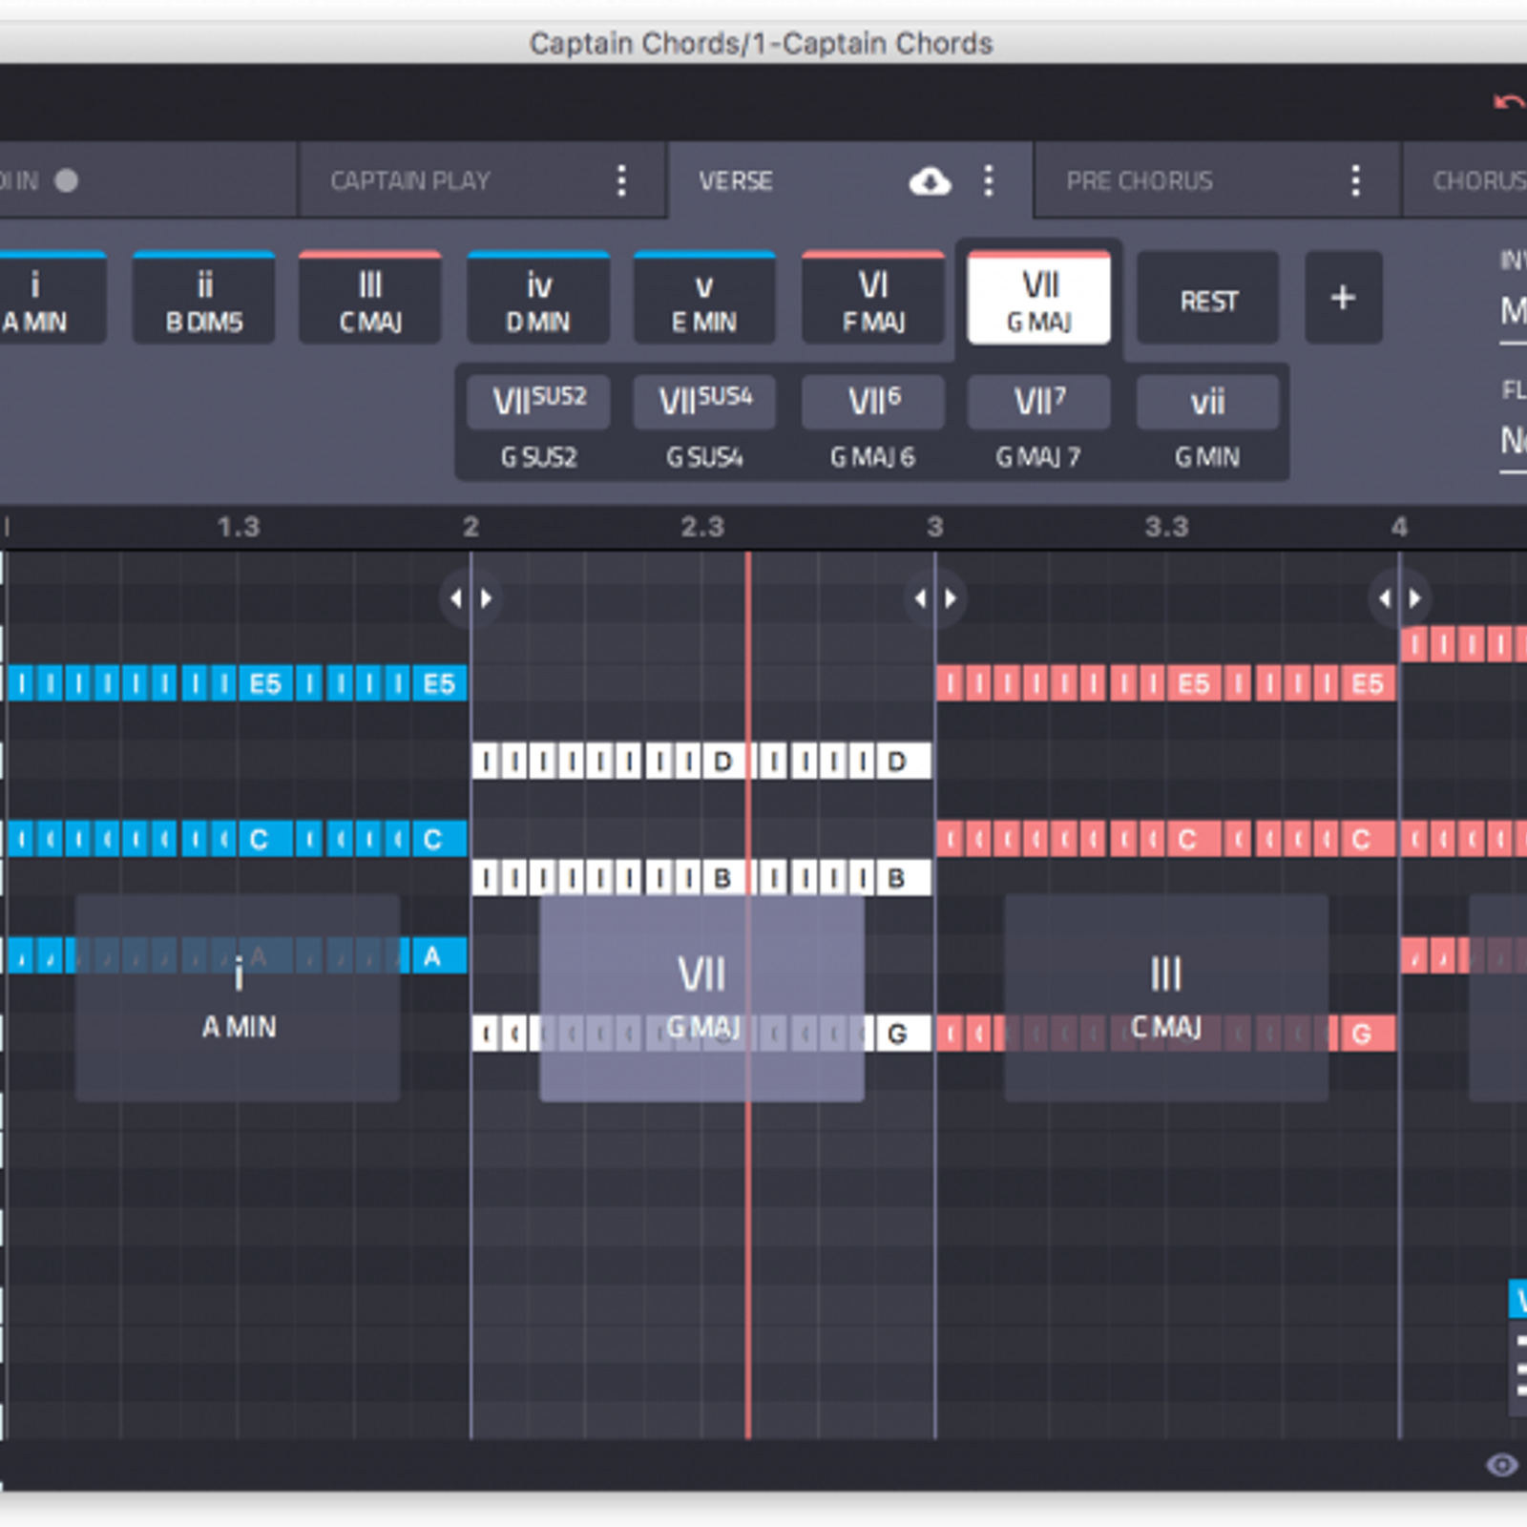Insert a REST in the progression
Image resolution: width=1527 pixels, height=1527 pixels.
[x=1208, y=298]
